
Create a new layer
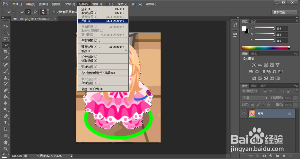[x=284, y=156]
